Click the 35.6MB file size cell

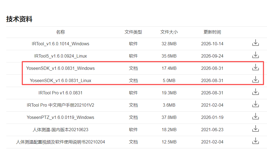coord(169,56)
